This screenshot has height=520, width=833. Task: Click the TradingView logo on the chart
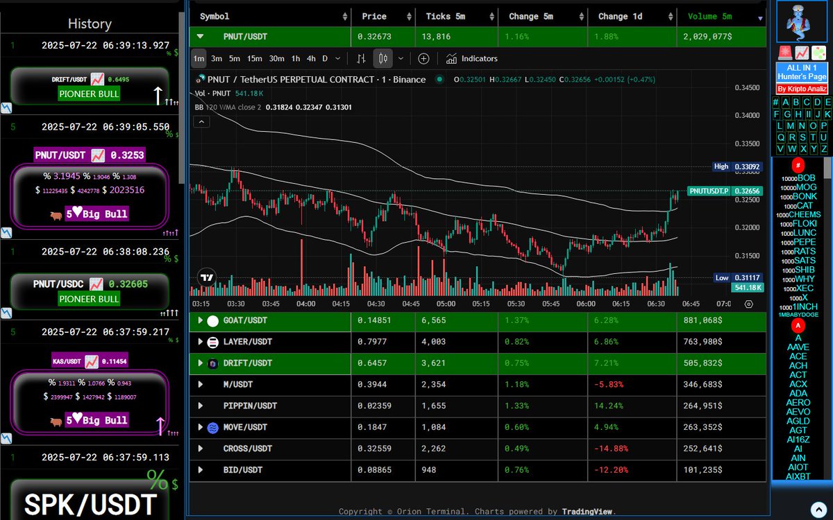[206, 277]
